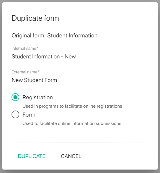This screenshot has width=160, height=173.
Task: Click the online information submissions description text
Action: (72, 123)
